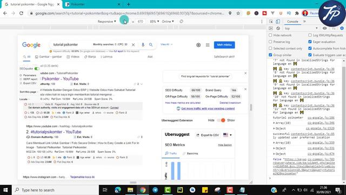Click Hide Section link in Ubersuggest
This screenshot has width=346, height=195.
click(x=225, y=145)
